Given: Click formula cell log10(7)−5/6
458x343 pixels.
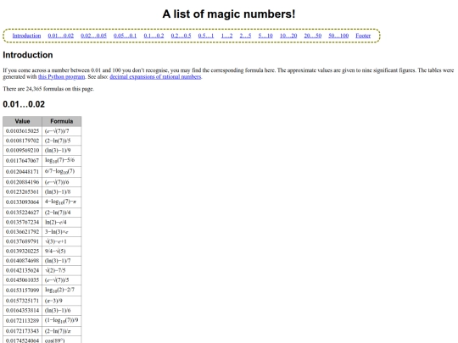Looking at the screenshot, I should point(62,160).
